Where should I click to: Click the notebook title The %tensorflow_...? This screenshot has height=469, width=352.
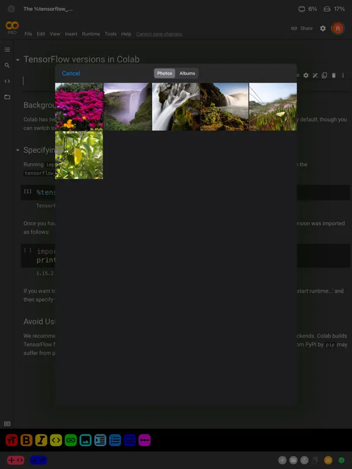click(x=48, y=9)
